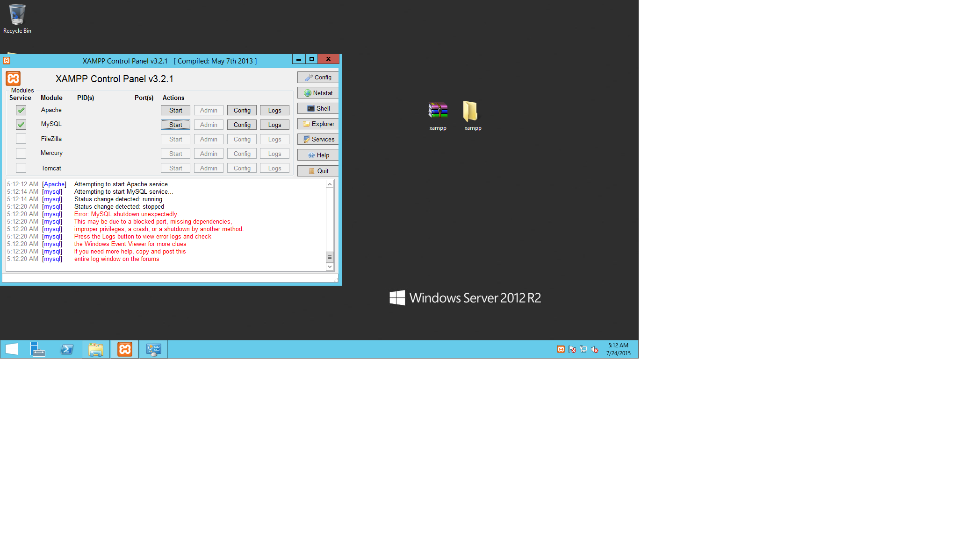Screen dimensions: 965x542
Task: Uncheck the Apache service checkbox
Action: tap(21, 110)
